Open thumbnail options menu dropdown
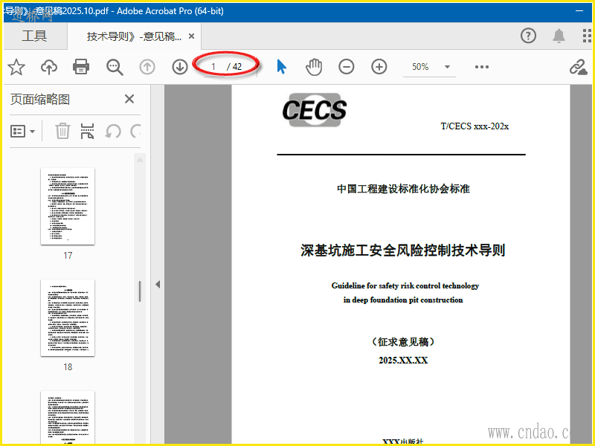 (x=22, y=132)
